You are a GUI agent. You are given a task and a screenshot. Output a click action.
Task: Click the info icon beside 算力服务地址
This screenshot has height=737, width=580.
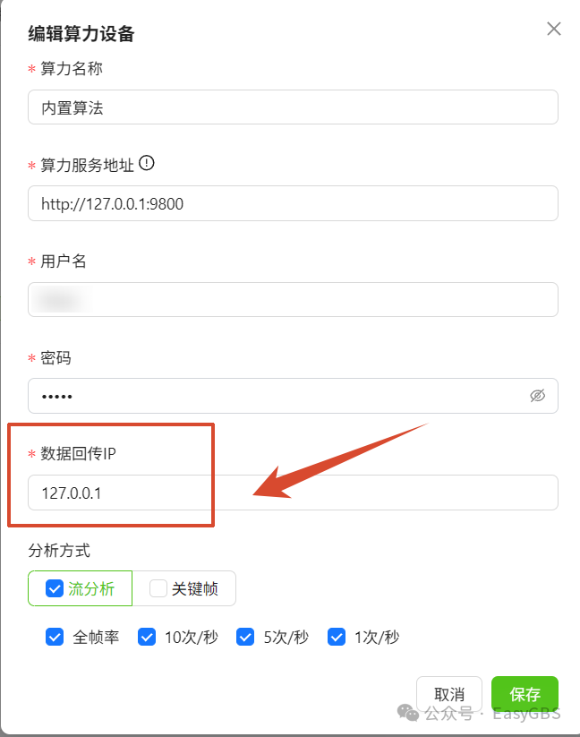point(147,163)
